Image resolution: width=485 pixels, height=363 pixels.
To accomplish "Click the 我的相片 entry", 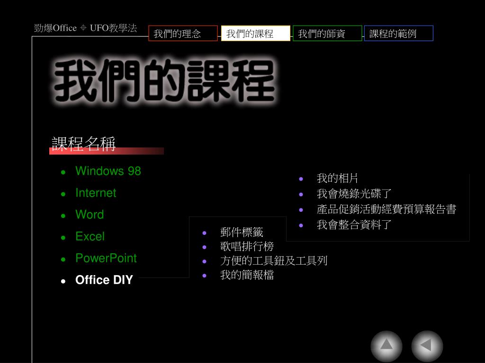I will (x=337, y=178).
